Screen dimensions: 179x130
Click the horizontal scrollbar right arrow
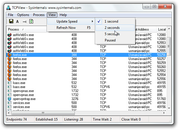pos(164,113)
